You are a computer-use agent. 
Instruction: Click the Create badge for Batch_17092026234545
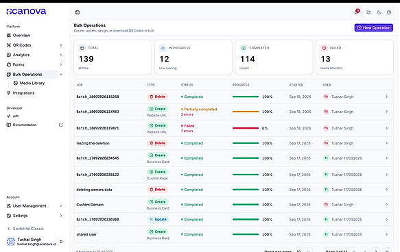pyautogui.click(x=157, y=155)
